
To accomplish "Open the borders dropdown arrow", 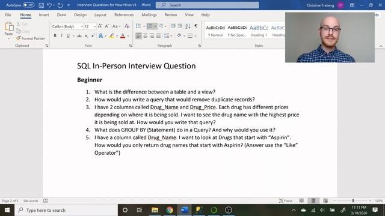I will [196, 36].
